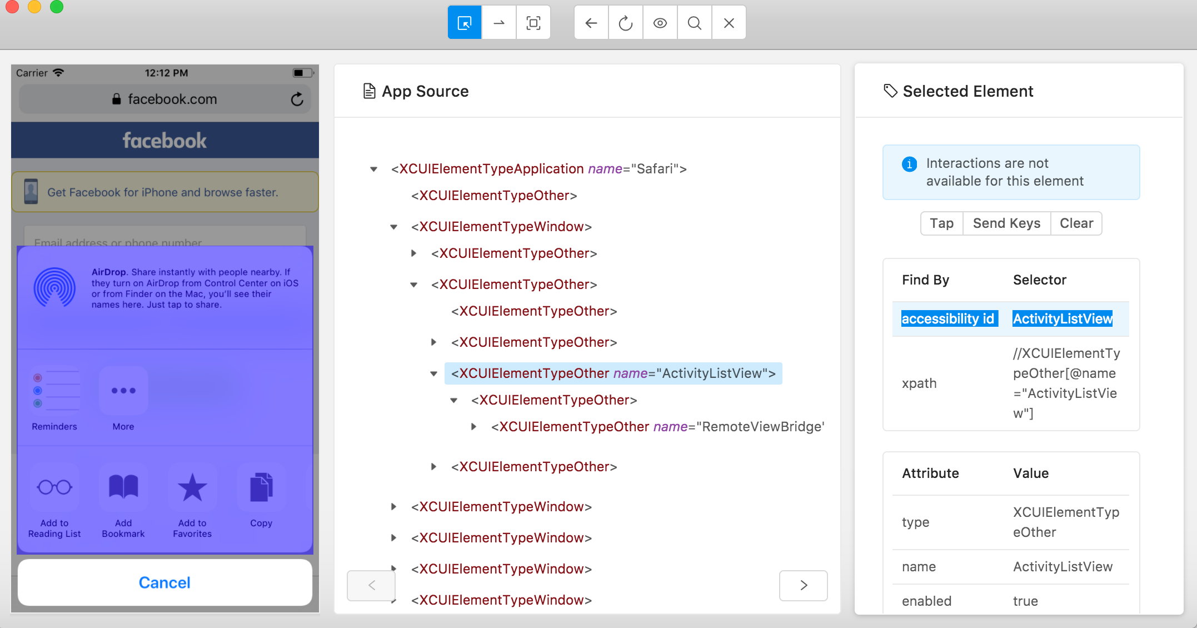
Task: Start recording with the eye icon
Action: click(x=660, y=23)
